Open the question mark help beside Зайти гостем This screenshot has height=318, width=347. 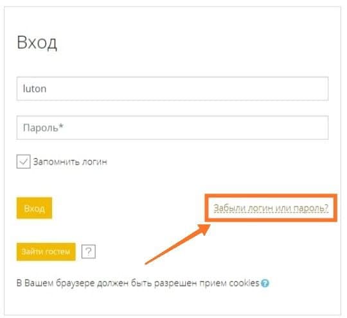89,251
